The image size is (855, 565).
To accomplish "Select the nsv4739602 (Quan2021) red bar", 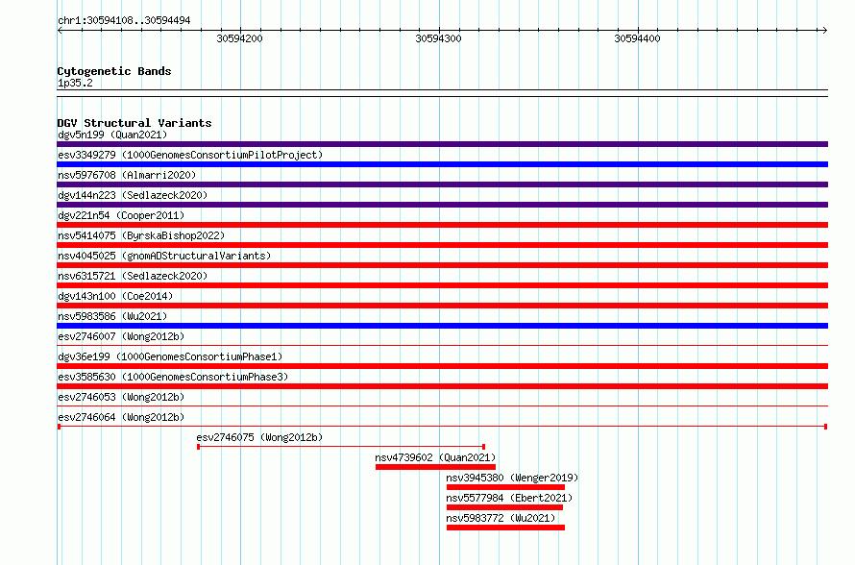I will [x=436, y=467].
